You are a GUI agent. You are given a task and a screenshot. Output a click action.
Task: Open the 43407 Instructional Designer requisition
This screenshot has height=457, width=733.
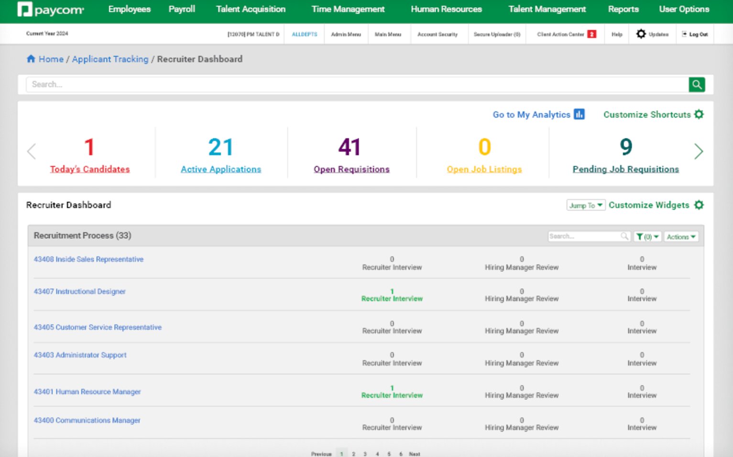[x=79, y=291]
